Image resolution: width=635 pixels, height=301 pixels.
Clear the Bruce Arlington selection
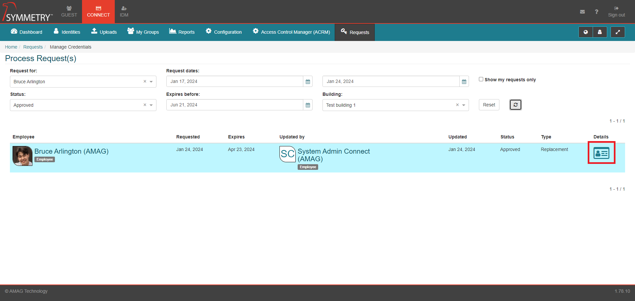pos(145,82)
